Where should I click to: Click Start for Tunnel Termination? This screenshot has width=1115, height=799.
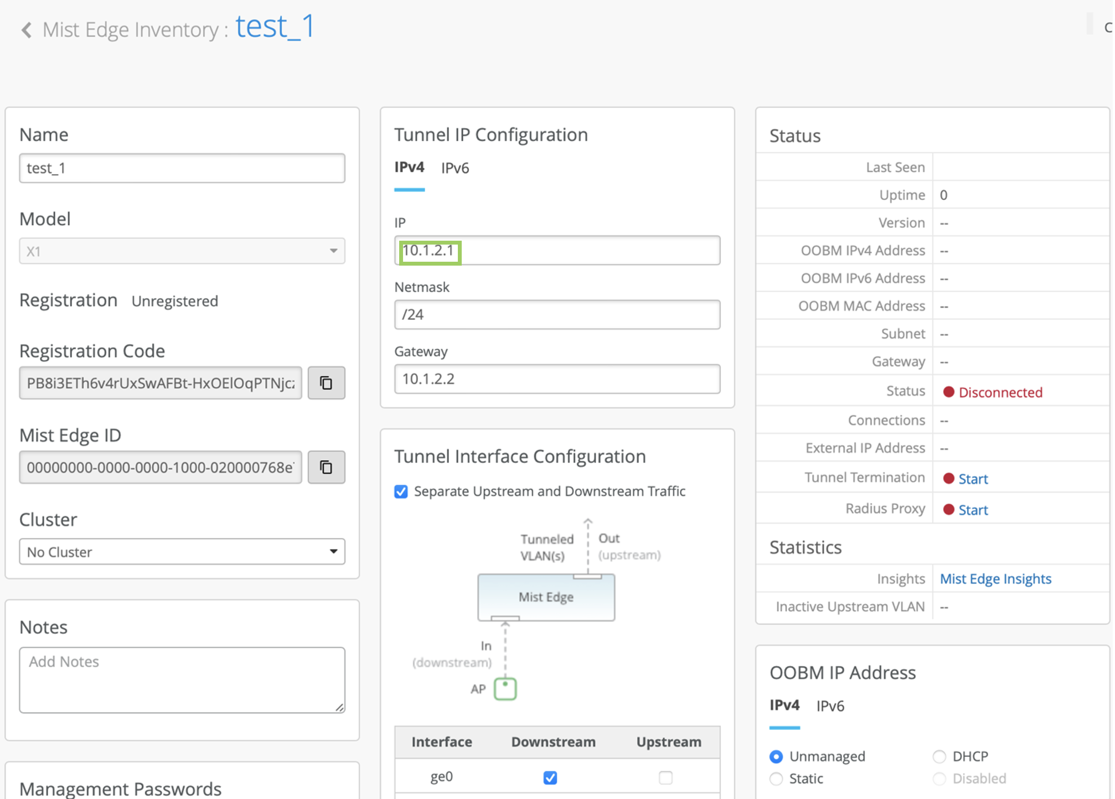pos(973,479)
